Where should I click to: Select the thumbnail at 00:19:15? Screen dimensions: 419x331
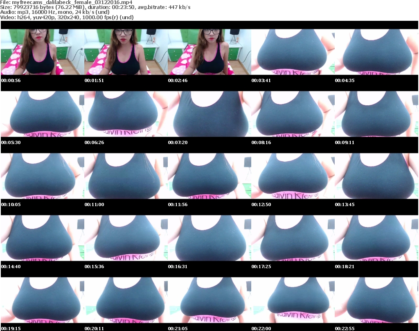[43, 300]
